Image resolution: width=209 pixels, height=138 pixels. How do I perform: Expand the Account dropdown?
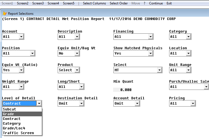click(21, 37)
